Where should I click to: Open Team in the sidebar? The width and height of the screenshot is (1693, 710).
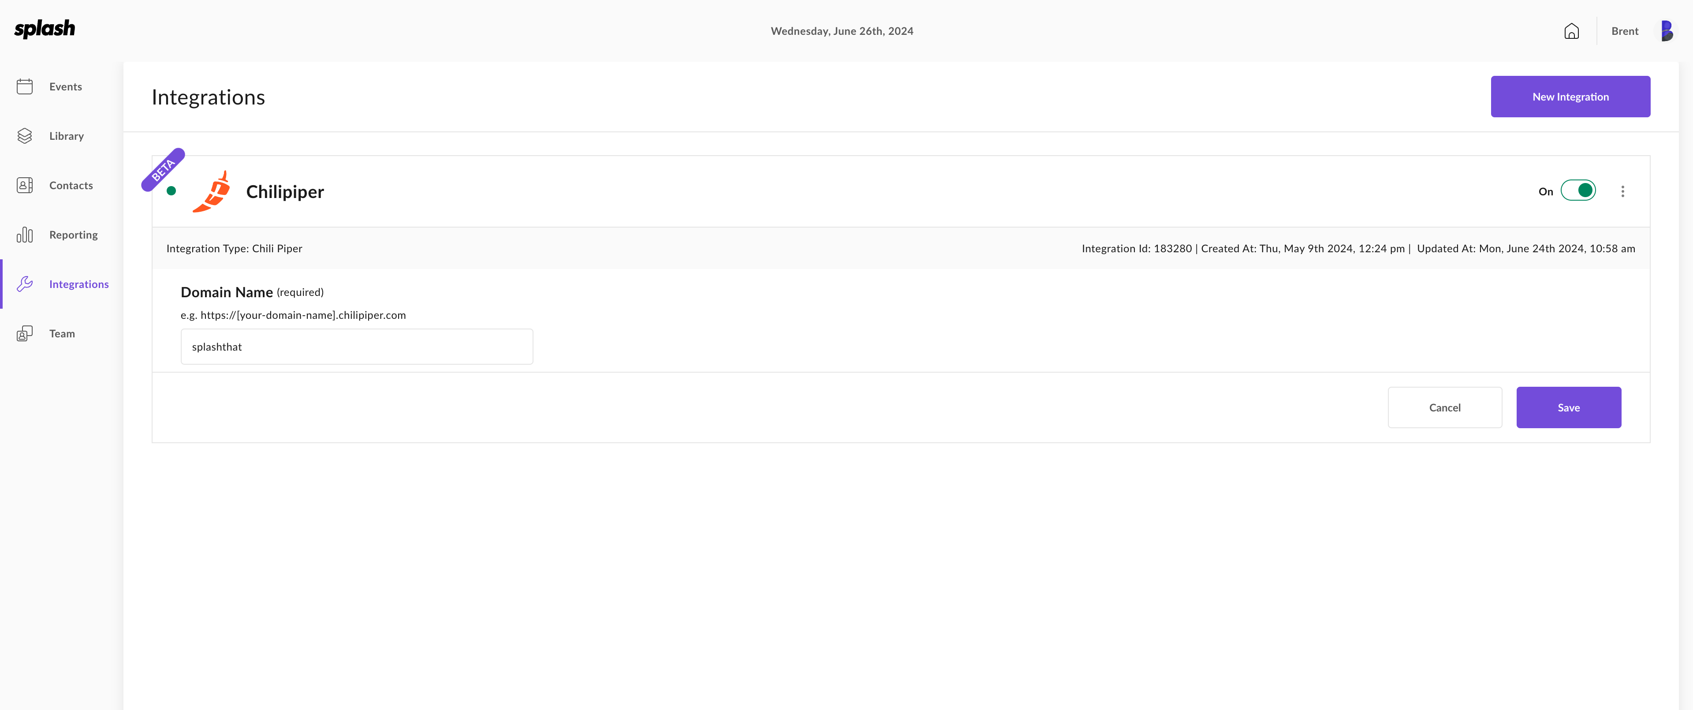pyautogui.click(x=61, y=333)
